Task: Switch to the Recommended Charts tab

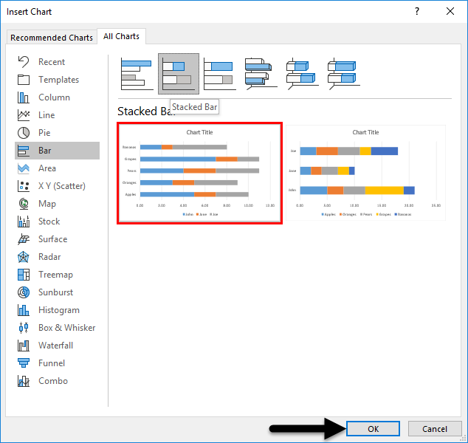Action: [52, 38]
